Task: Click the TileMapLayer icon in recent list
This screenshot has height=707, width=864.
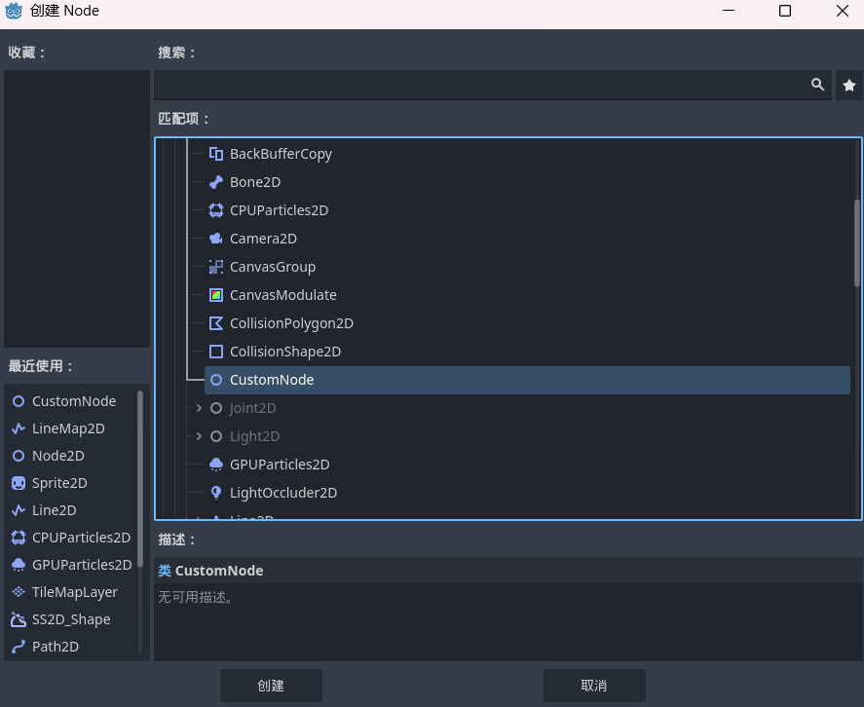Action: pos(19,592)
